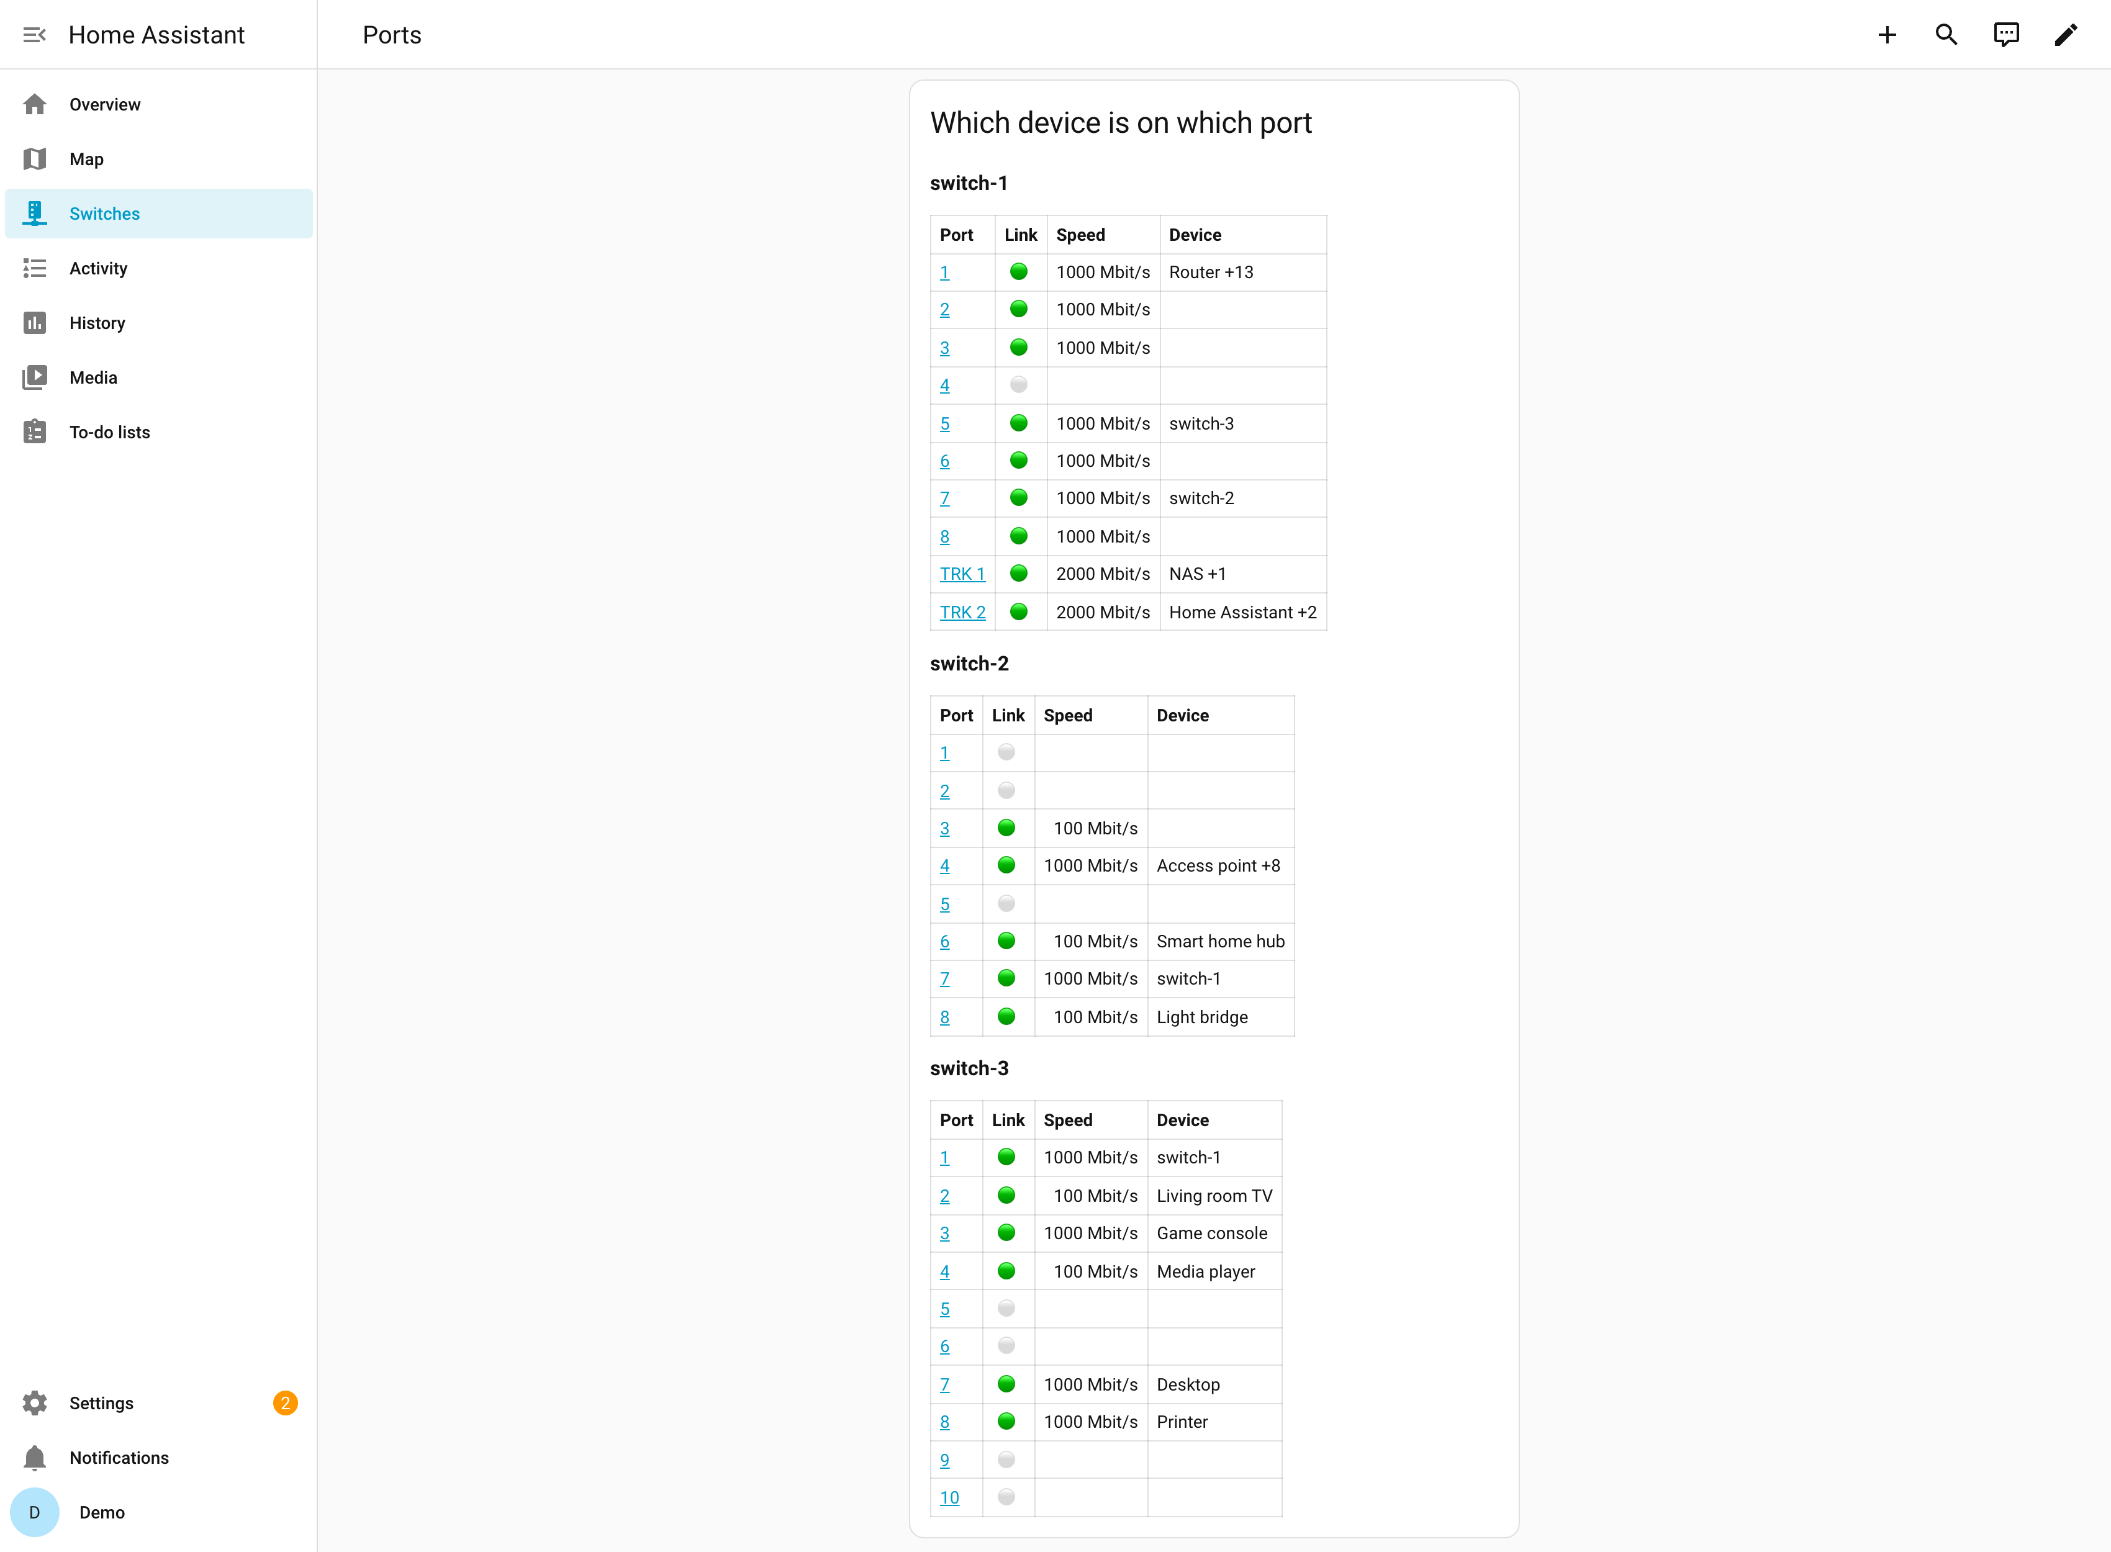Open the Map sidebar icon

click(35, 159)
